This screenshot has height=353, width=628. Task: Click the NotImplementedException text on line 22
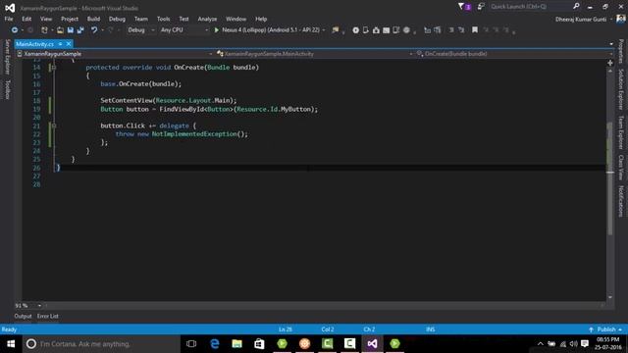(x=194, y=134)
